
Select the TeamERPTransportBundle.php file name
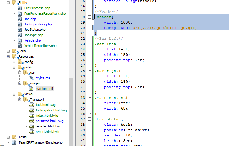tap(40, 142)
